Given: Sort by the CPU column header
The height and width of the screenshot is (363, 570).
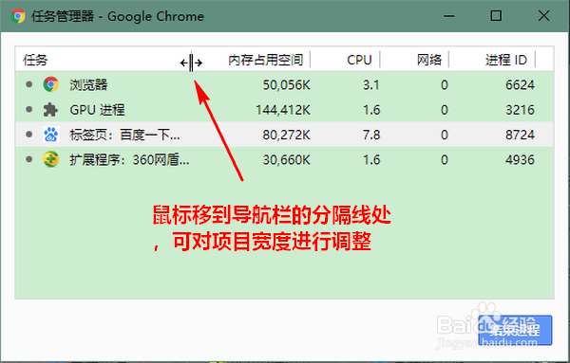Looking at the screenshot, I should pyautogui.click(x=359, y=60).
